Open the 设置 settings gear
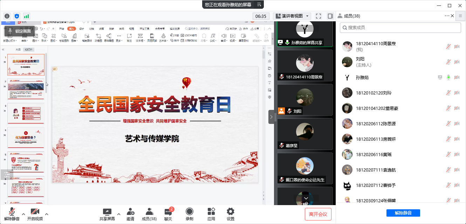This screenshot has height=224, width=466. click(x=230, y=214)
